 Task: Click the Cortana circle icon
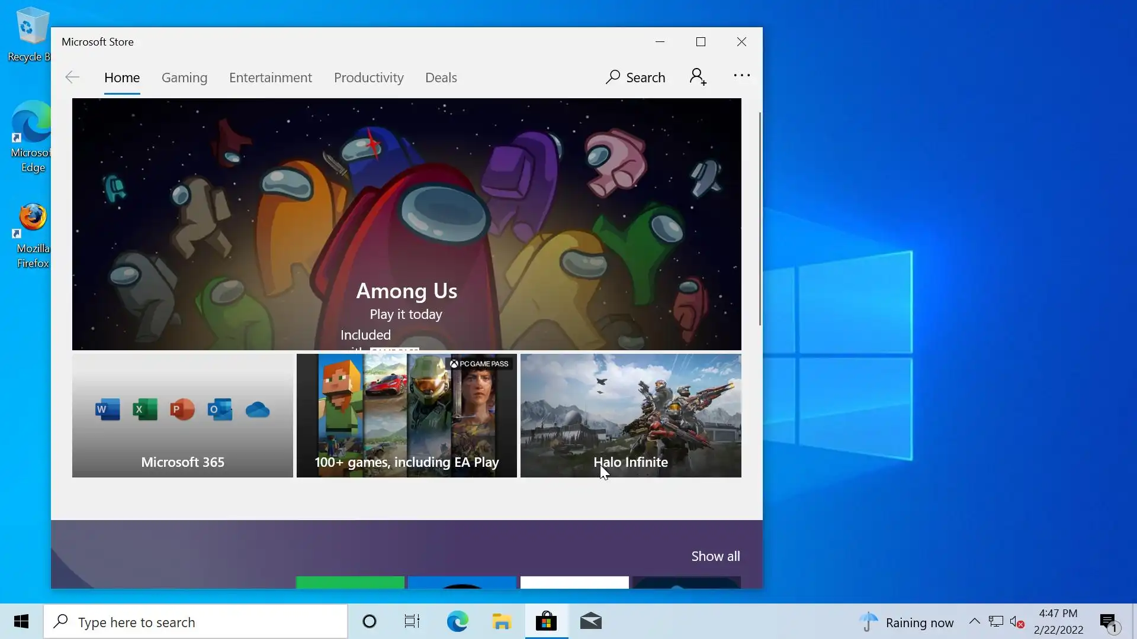(x=370, y=622)
